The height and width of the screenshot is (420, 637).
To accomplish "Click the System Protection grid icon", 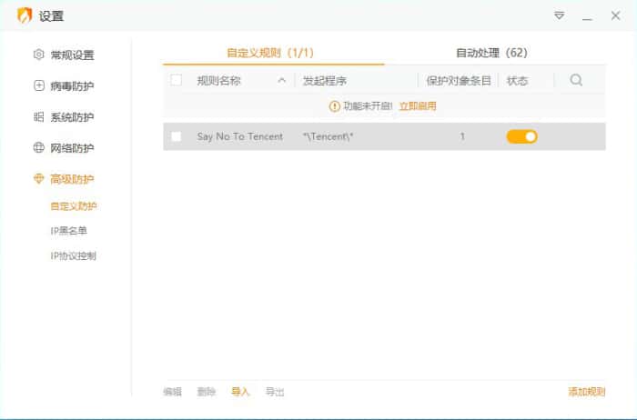I will [38, 116].
